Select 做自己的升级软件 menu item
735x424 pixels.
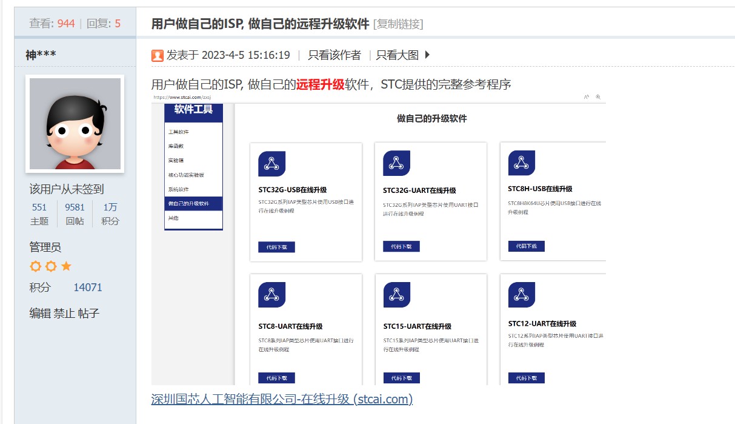click(193, 204)
